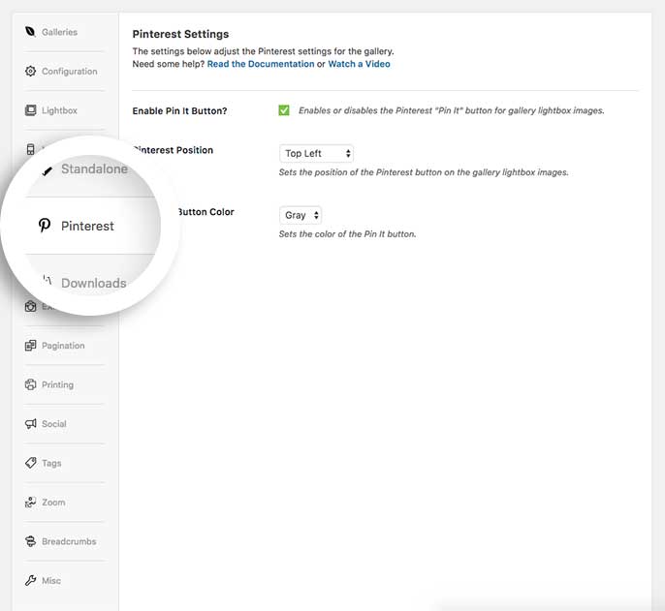Follow the Watch a Video link
Image resolution: width=665 pixels, height=611 pixels.
[x=360, y=64]
